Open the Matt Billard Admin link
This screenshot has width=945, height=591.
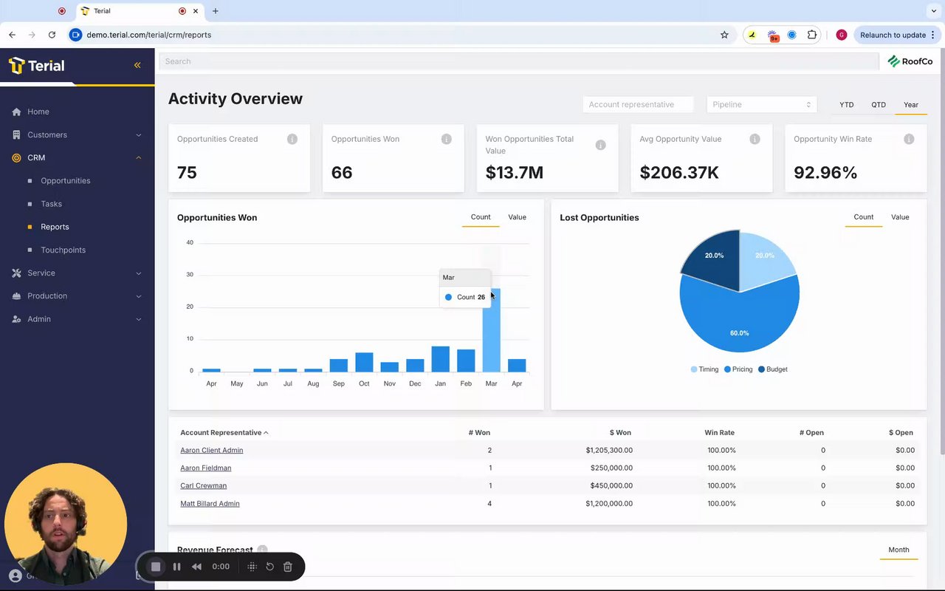coord(210,503)
